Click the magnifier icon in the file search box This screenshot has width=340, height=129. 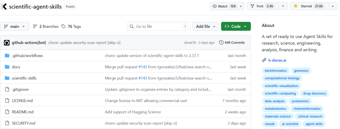point(132,27)
